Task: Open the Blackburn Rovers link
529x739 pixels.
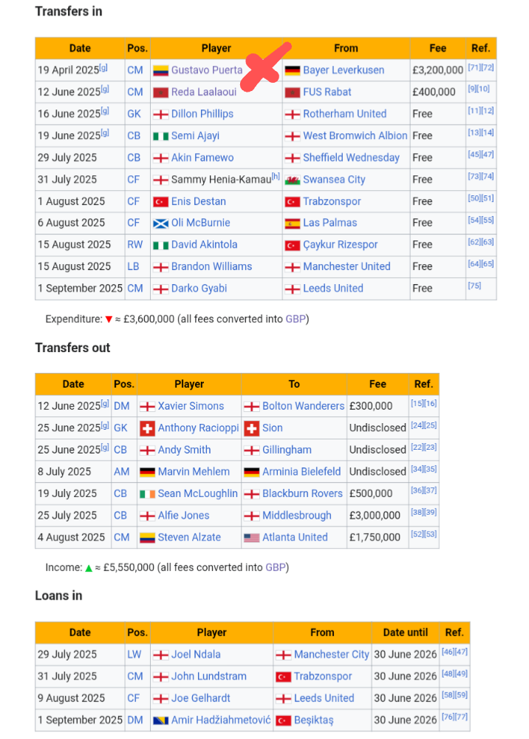Action: pos(302,494)
